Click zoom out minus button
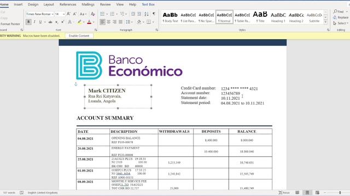Viewport: 350px width, 196px height. pyautogui.click(x=325, y=192)
